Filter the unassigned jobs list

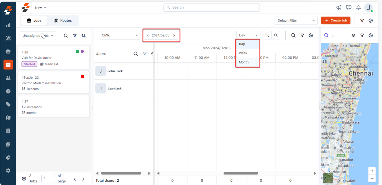75,36
